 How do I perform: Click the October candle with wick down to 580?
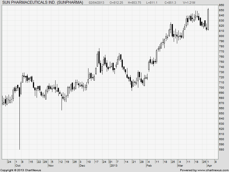click(x=19, y=118)
